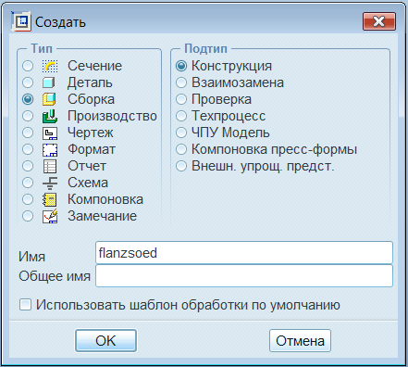Click the Чертеж drawing icon
408x367 pixels.
pyautogui.click(x=50, y=133)
